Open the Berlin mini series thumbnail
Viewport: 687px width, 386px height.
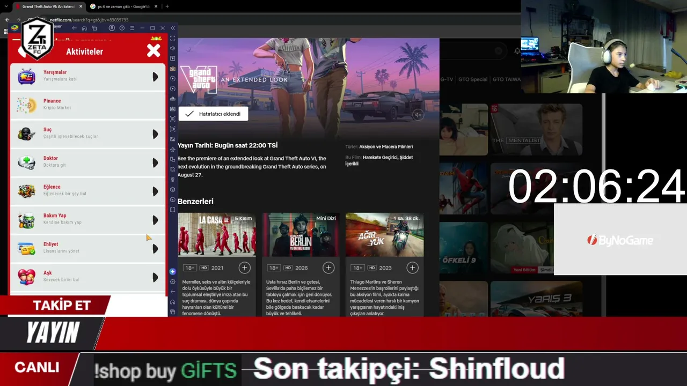tap(301, 235)
